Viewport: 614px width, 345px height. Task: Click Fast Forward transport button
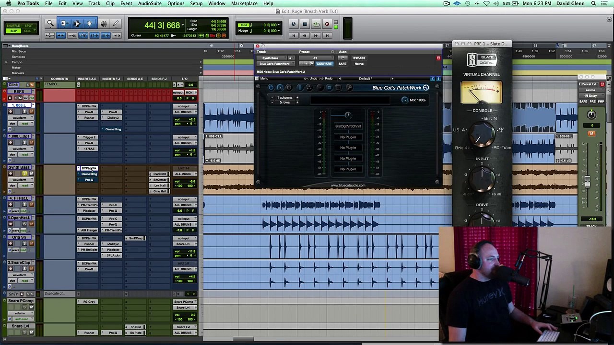click(x=316, y=35)
